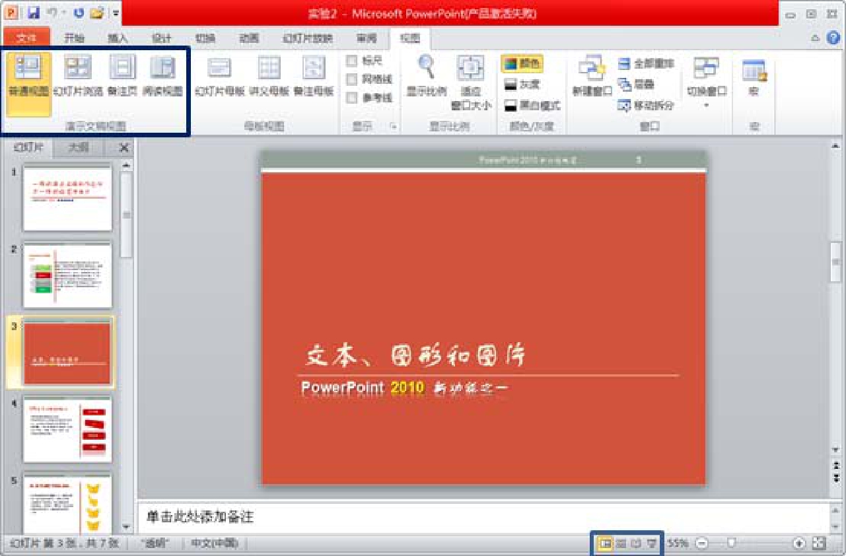Open the Insert (插入) tab
Image resolution: width=846 pixels, height=556 pixels.
point(118,38)
